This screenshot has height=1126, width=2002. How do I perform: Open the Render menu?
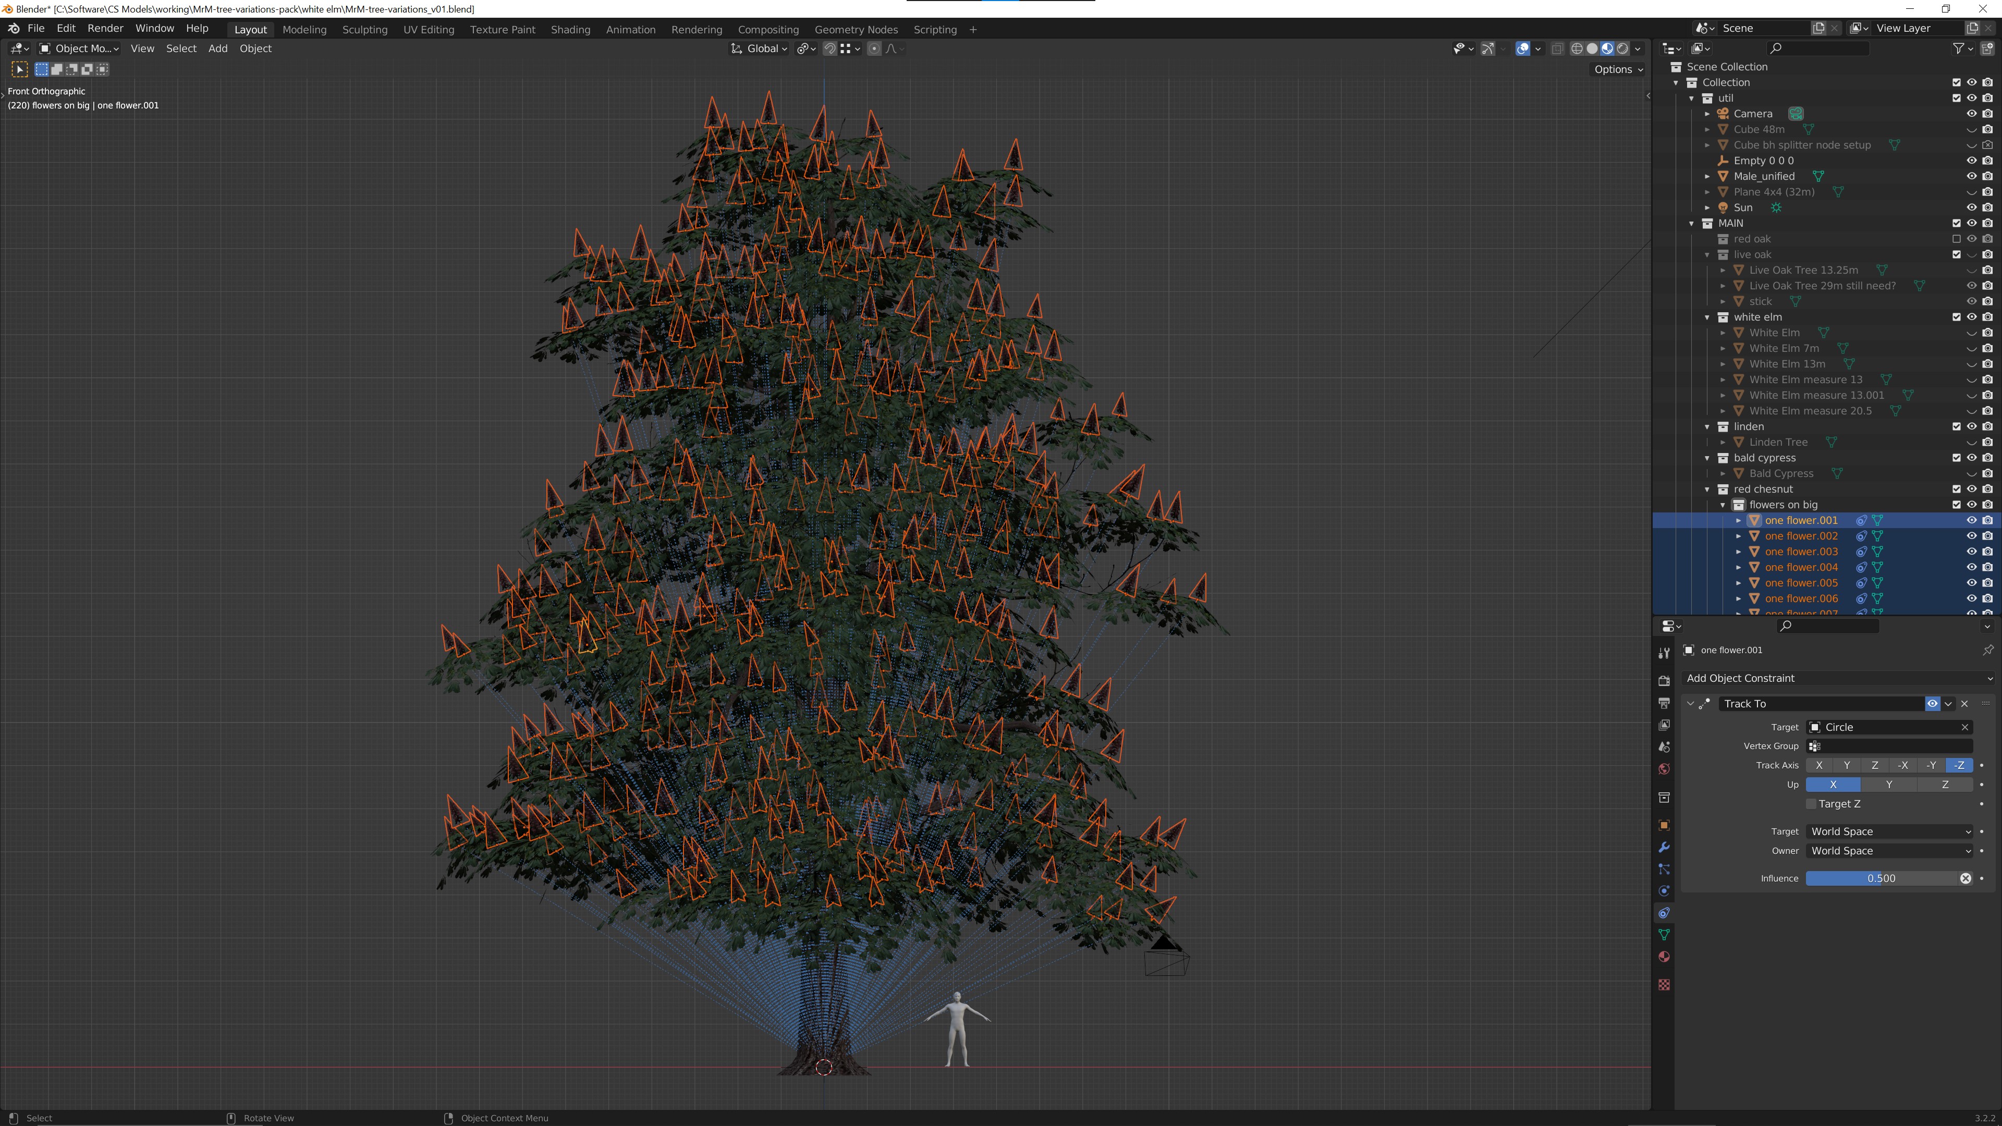(x=105, y=28)
